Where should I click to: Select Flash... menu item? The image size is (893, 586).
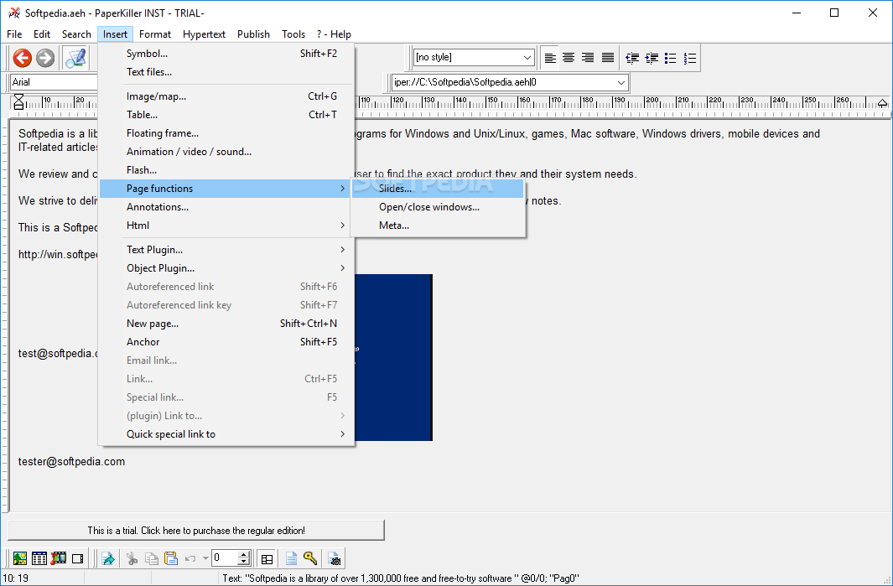point(226,170)
